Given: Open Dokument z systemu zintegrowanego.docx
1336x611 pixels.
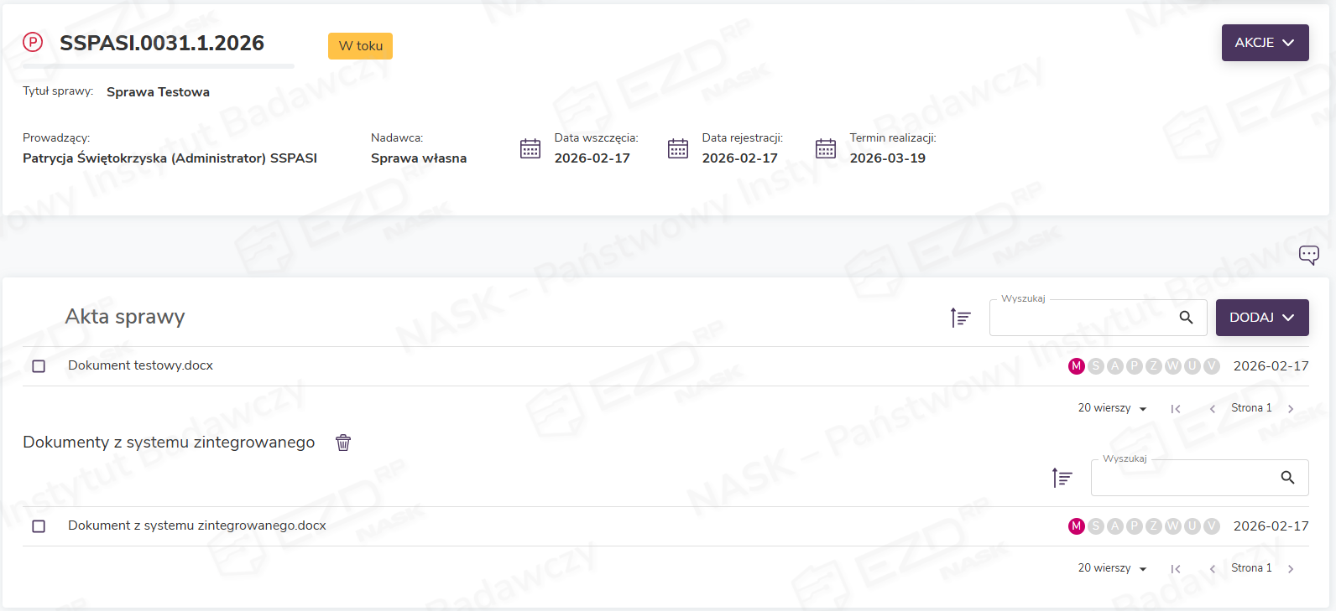Looking at the screenshot, I should point(196,526).
